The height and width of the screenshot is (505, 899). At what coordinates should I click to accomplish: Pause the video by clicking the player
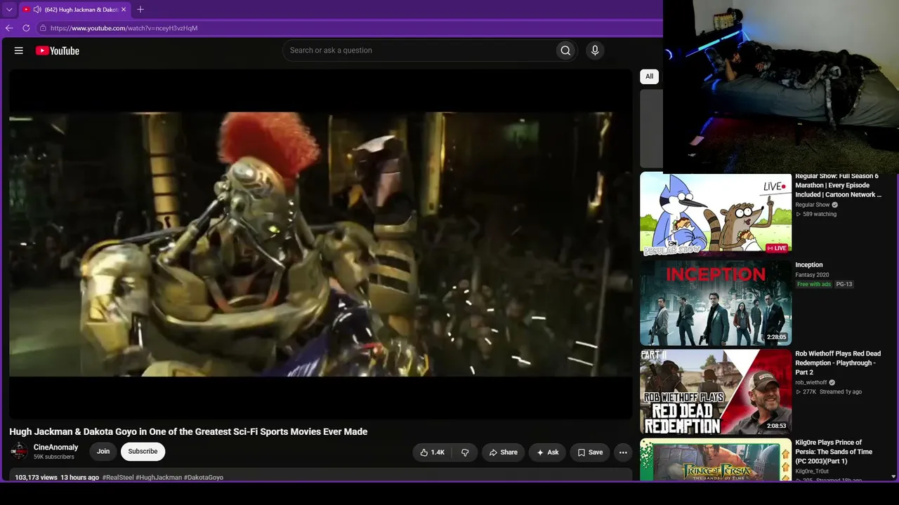320,244
